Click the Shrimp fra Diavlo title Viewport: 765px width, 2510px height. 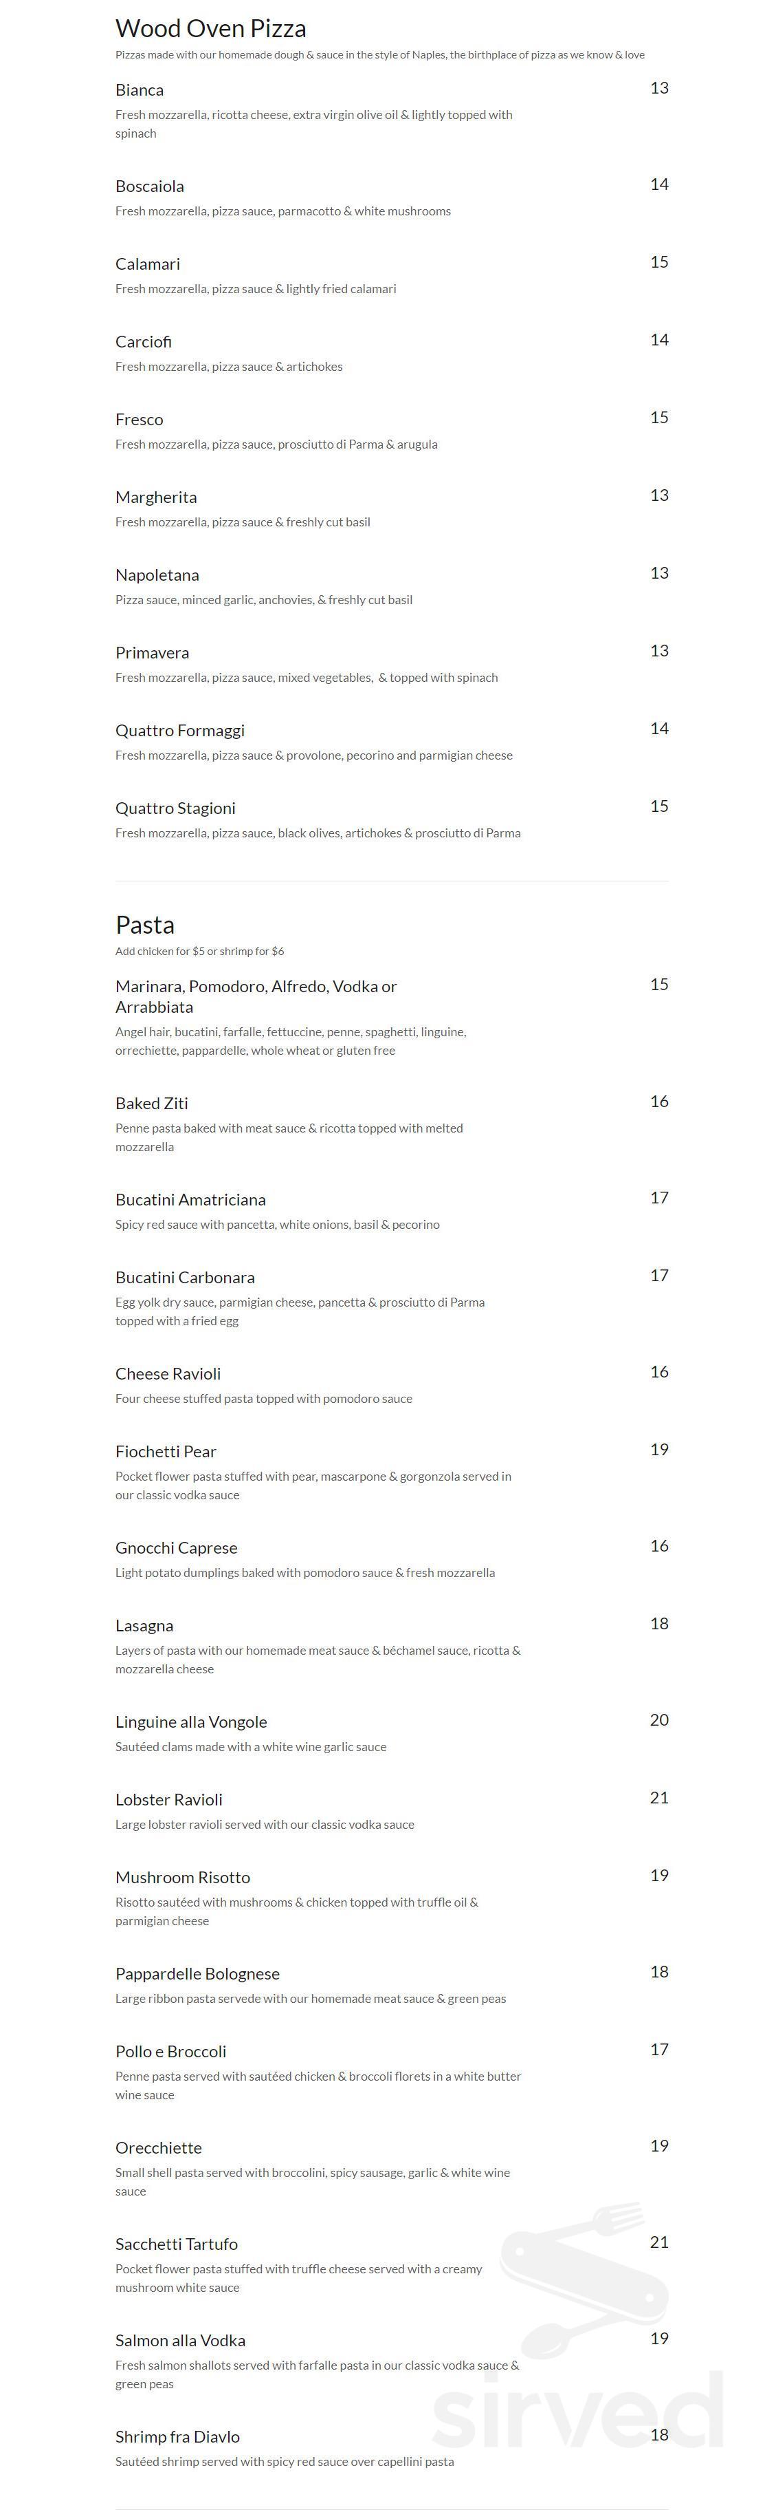177,2437
